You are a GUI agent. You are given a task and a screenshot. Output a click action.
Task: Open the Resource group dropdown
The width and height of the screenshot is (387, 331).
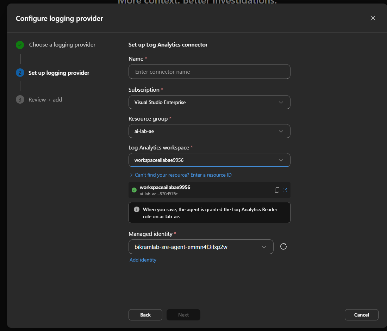click(x=209, y=131)
